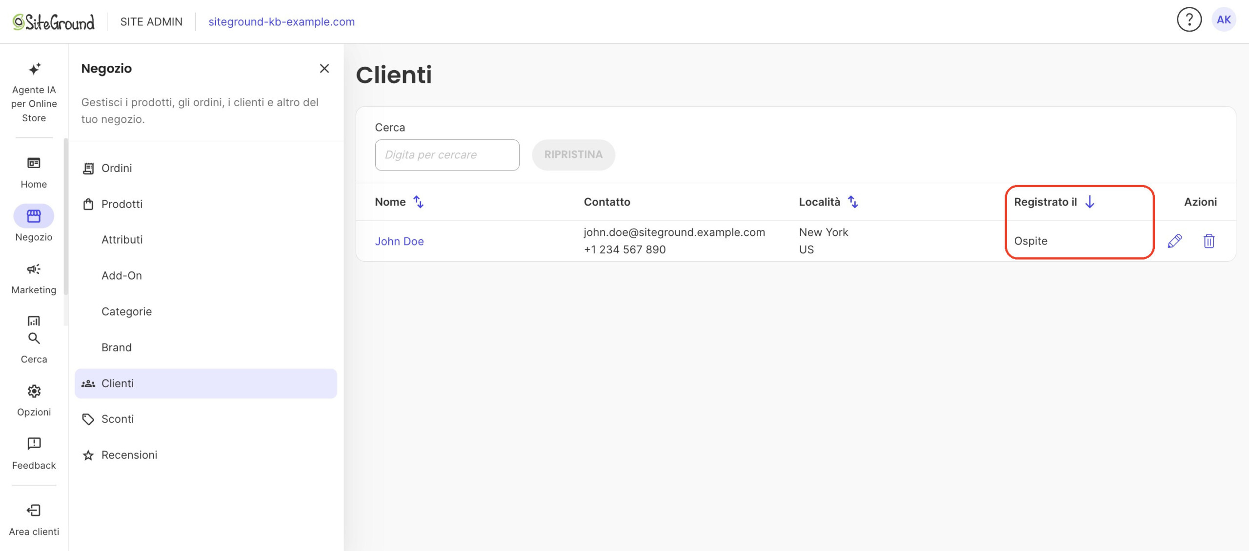Go to Home in sidebar
Viewport: 1249px width, 551px height.
tap(34, 172)
